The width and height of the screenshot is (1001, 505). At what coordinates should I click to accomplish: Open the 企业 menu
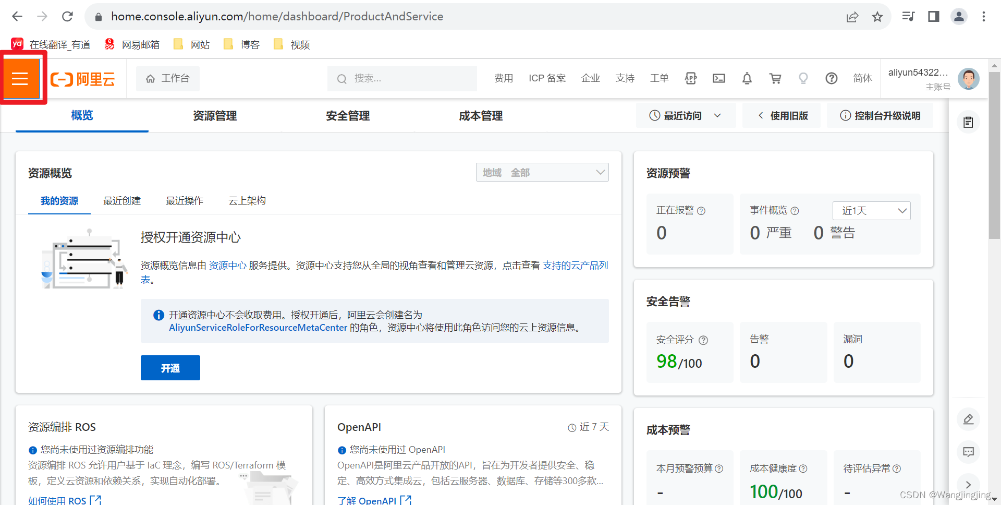(590, 78)
